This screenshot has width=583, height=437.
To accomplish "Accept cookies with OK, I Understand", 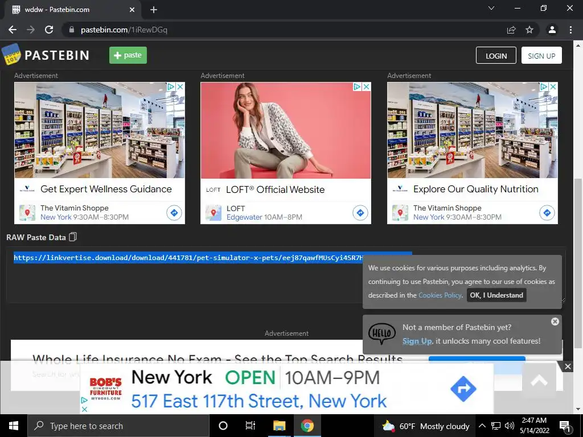I will point(496,295).
